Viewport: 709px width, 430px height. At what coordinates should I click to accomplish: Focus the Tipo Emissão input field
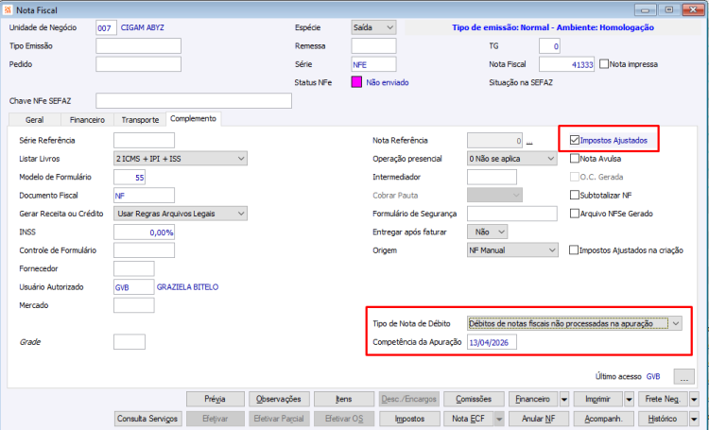point(138,46)
